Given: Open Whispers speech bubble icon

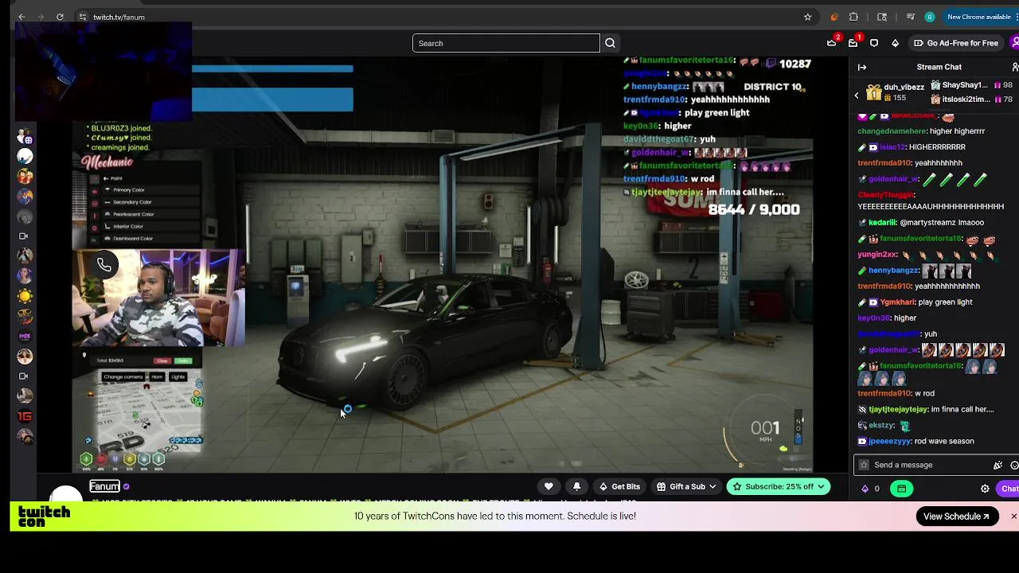Looking at the screenshot, I should pos(874,43).
